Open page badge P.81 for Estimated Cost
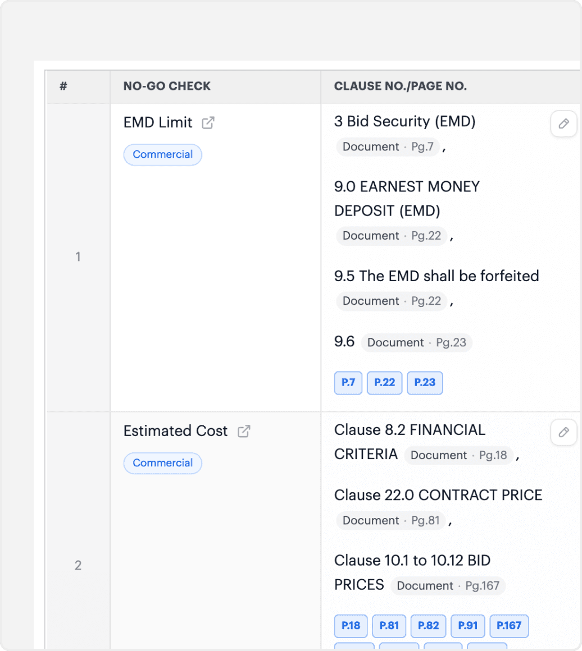The image size is (582, 651). [x=389, y=626]
